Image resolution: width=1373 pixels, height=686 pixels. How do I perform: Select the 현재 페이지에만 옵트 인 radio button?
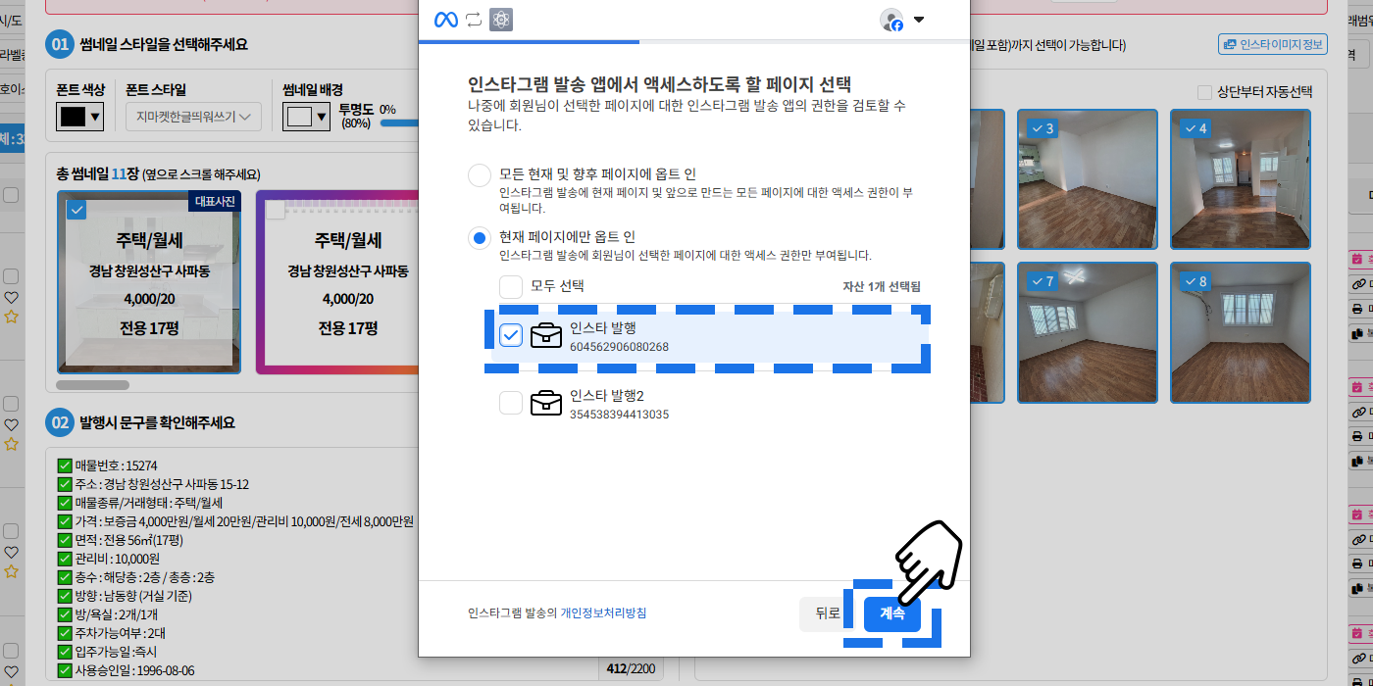[480, 238]
